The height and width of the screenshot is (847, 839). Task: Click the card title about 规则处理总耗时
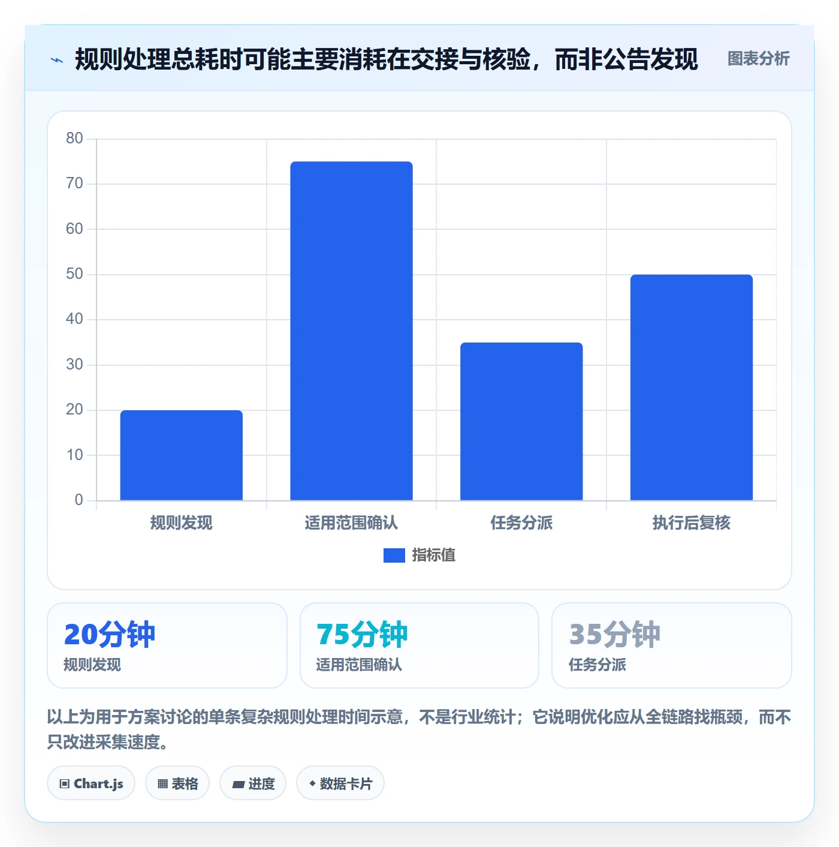[387, 59]
